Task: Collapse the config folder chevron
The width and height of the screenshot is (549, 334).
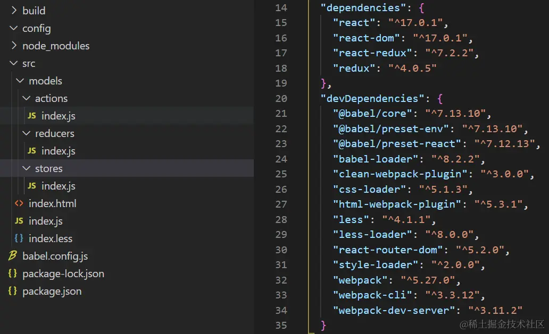Action: tap(14, 28)
